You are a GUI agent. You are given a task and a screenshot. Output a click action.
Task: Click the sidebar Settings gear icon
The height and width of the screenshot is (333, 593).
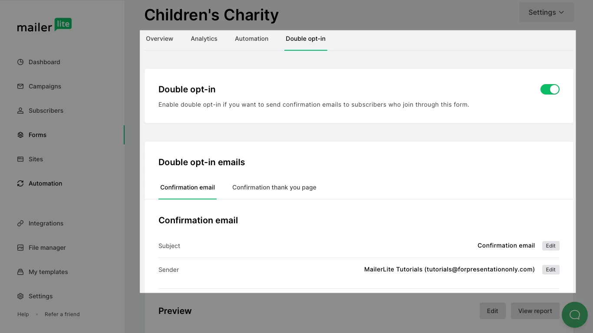pyautogui.click(x=20, y=296)
